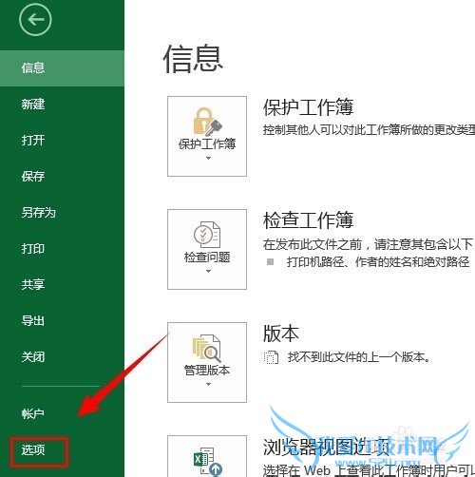Click the large 信息 page title
This screenshot has height=477, width=475.
[x=193, y=59]
